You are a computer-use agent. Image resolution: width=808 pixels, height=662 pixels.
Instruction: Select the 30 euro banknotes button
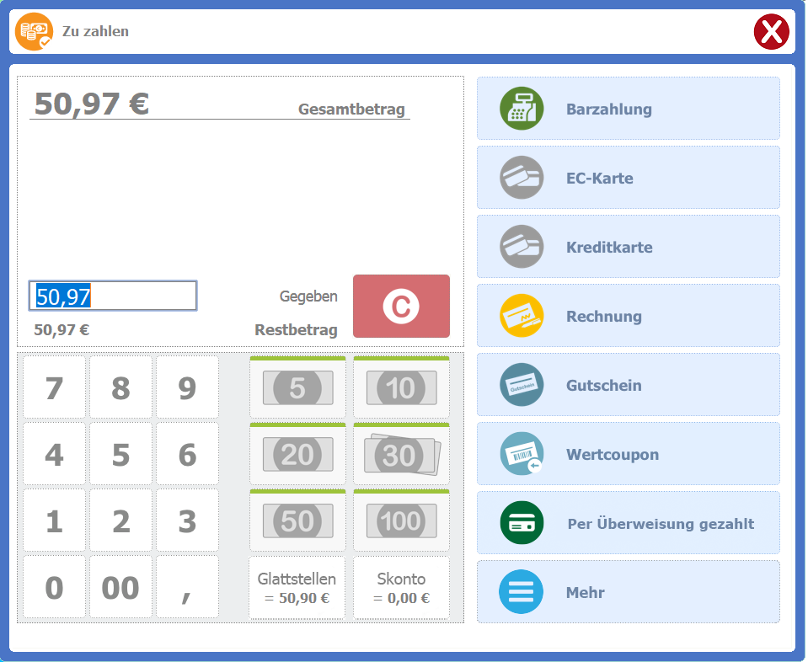tap(401, 455)
